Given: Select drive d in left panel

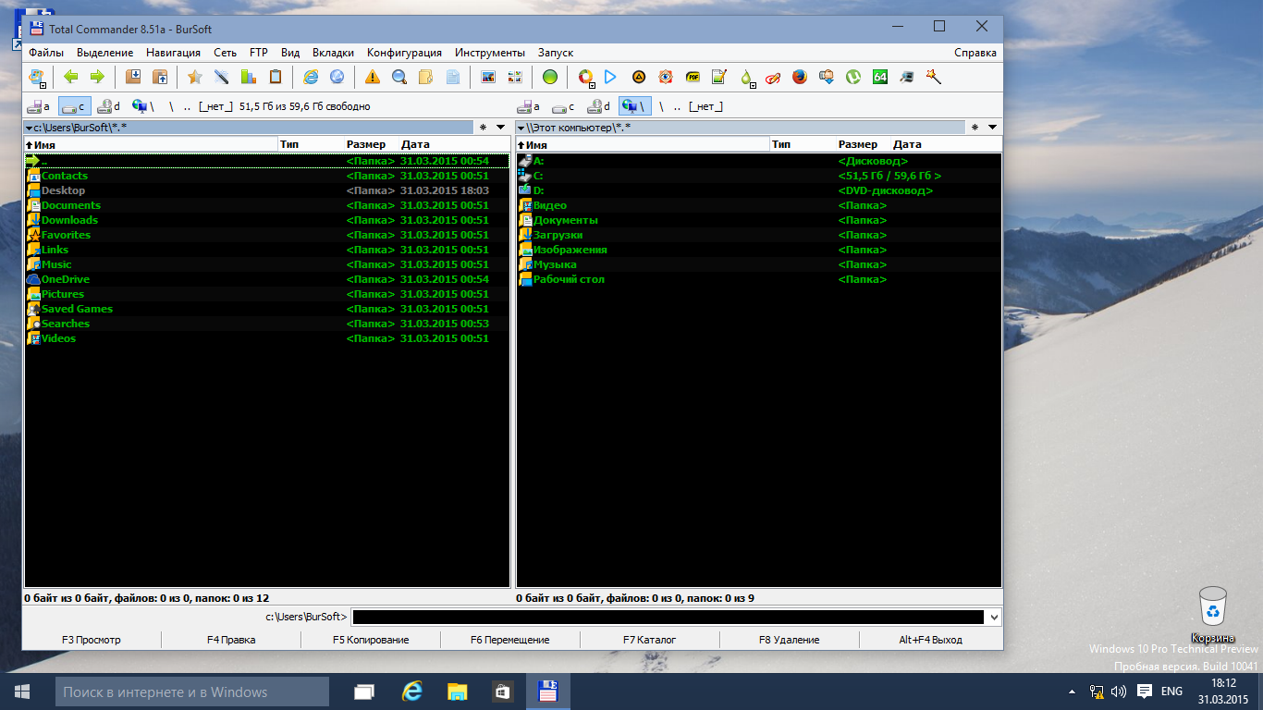Looking at the screenshot, I should [x=109, y=106].
